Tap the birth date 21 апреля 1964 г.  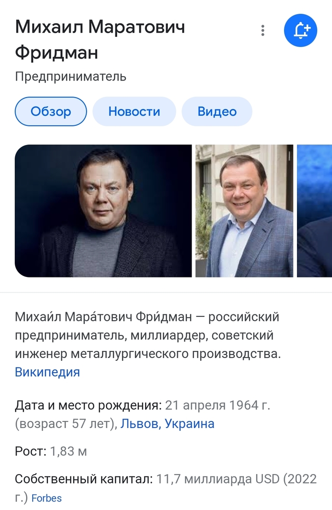pos(218,405)
